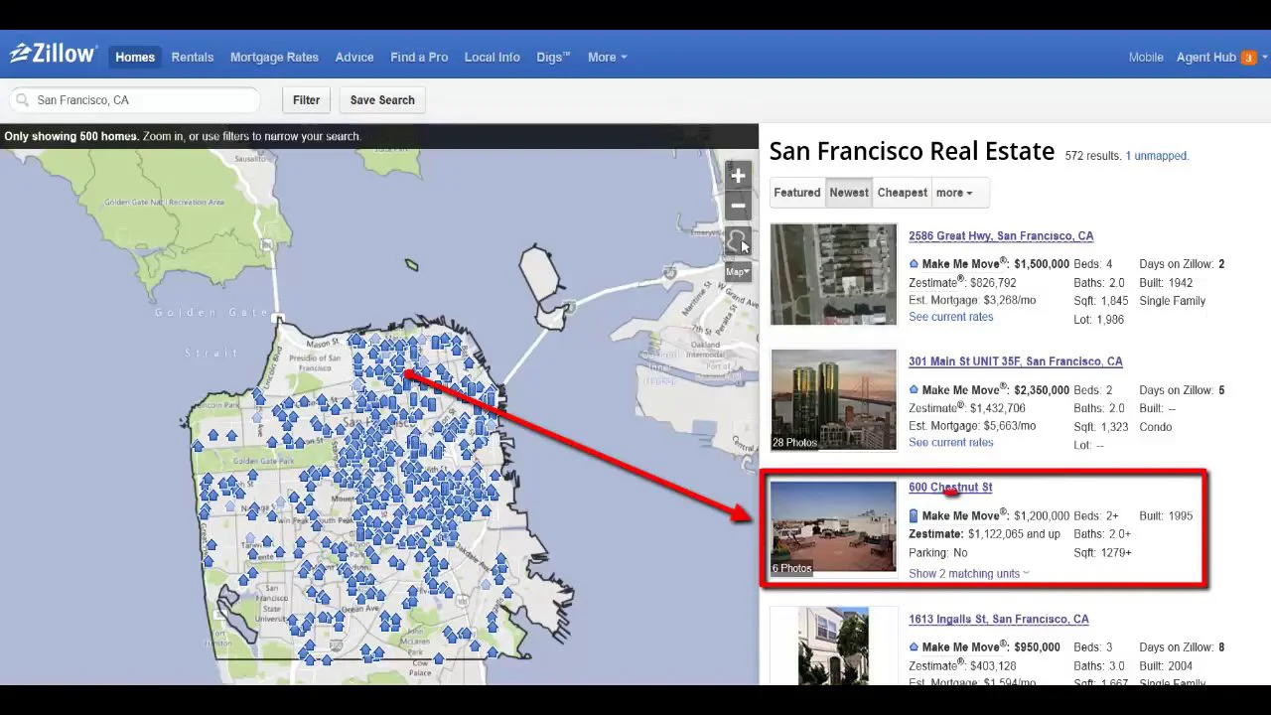
Task: Click the Zillow logo
Action: [54, 55]
